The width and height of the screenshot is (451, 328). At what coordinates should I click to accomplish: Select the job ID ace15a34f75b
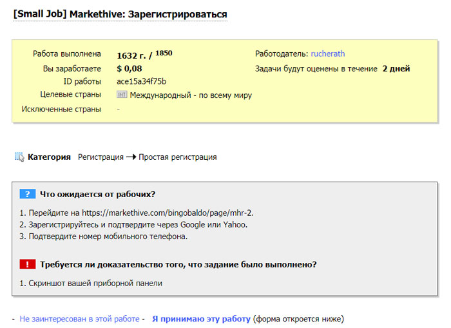coord(142,81)
